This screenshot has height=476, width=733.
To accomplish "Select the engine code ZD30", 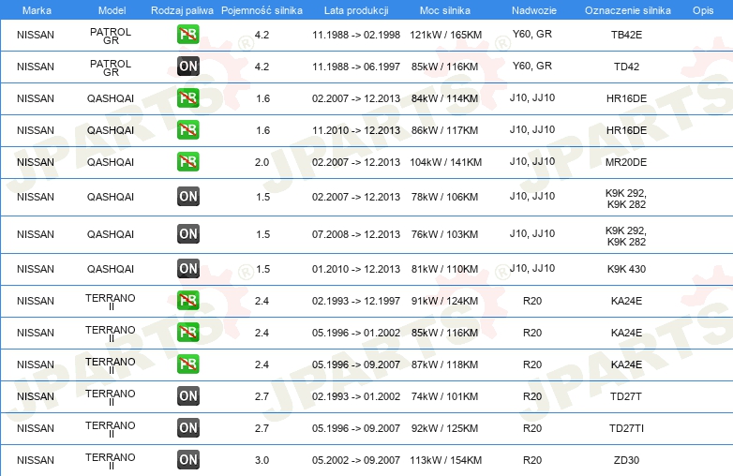I will point(626,460).
